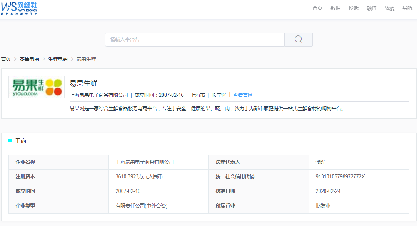Click the 网经社 site logo

pos(19,8)
